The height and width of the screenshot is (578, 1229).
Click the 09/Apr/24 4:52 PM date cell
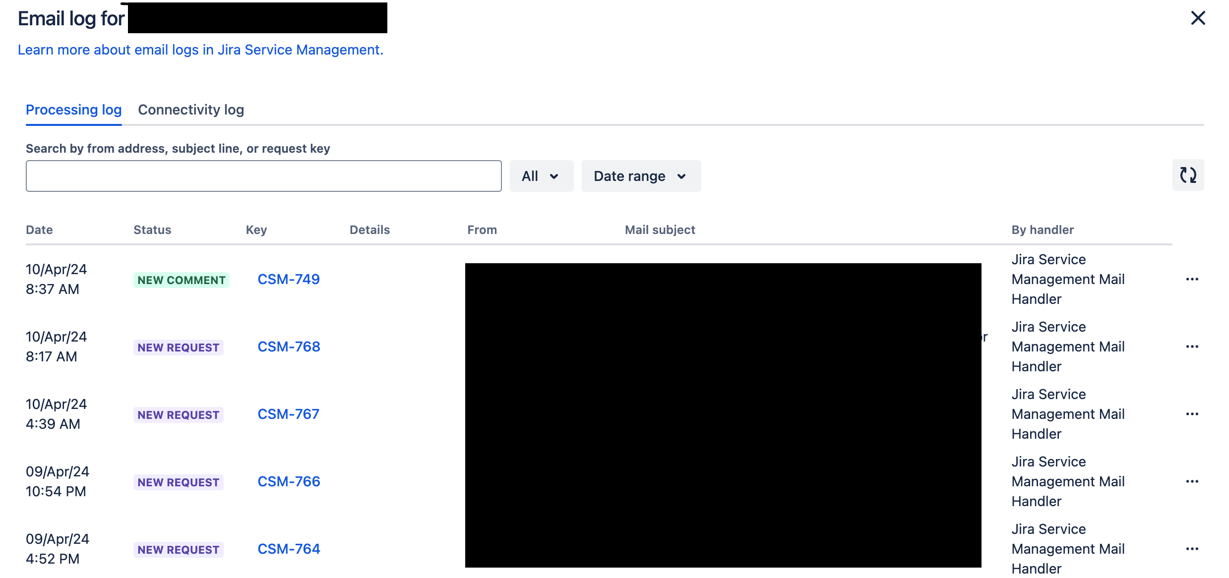tap(58, 549)
